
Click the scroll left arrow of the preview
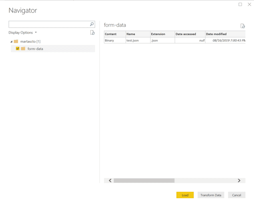coord(110,181)
